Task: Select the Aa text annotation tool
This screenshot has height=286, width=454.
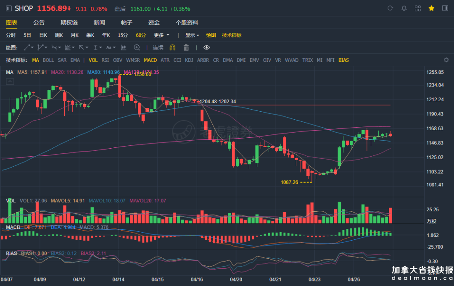Action: (x=111, y=47)
